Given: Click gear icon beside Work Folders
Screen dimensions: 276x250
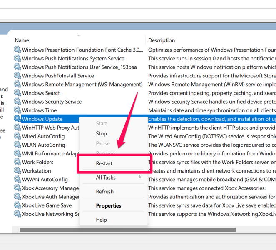Looking at the screenshot, I should (17, 162).
